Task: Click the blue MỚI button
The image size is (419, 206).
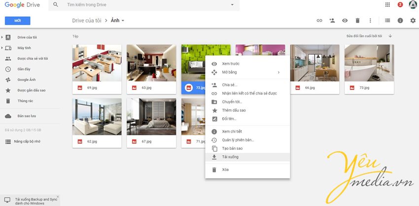Action: [18, 21]
